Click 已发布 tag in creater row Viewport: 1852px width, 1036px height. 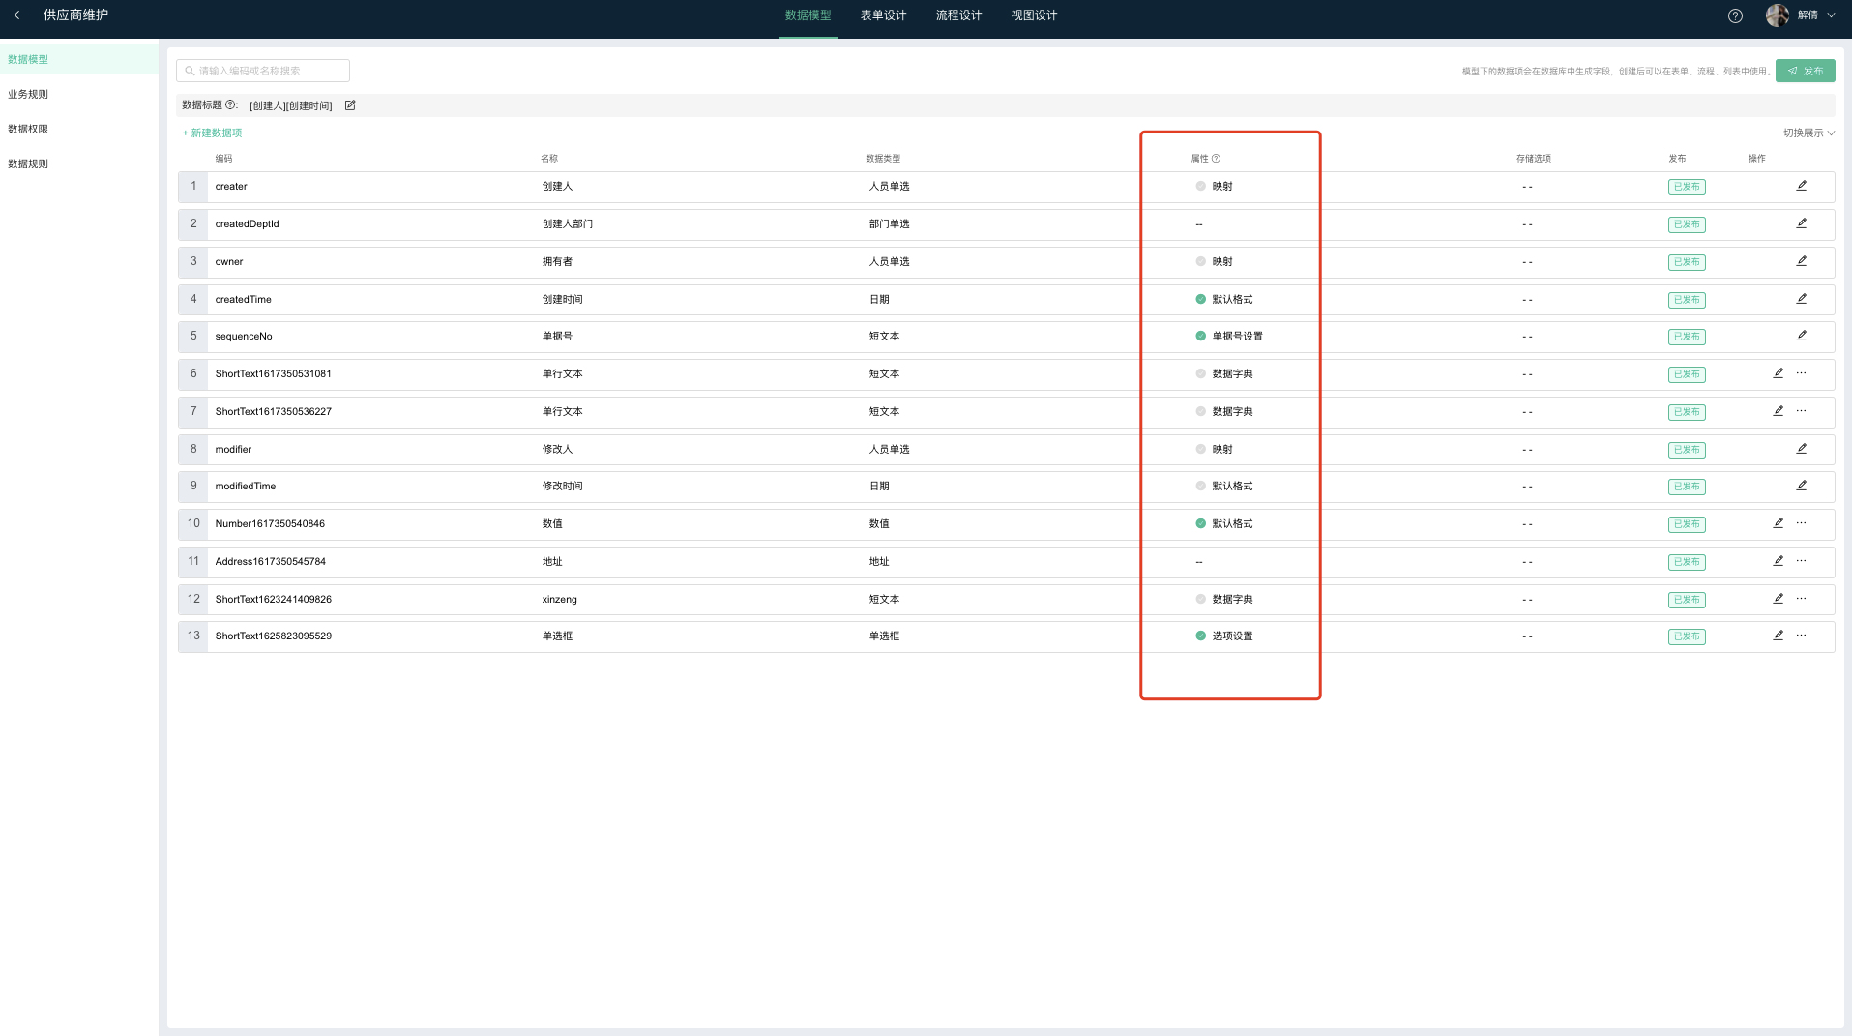[1687, 187]
